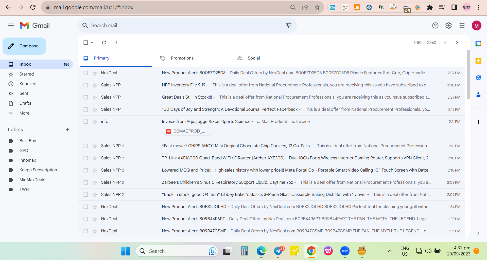This screenshot has height=260, width=487.
Task: Open Gmail Support help icon
Action: pyautogui.click(x=435, y=25)
